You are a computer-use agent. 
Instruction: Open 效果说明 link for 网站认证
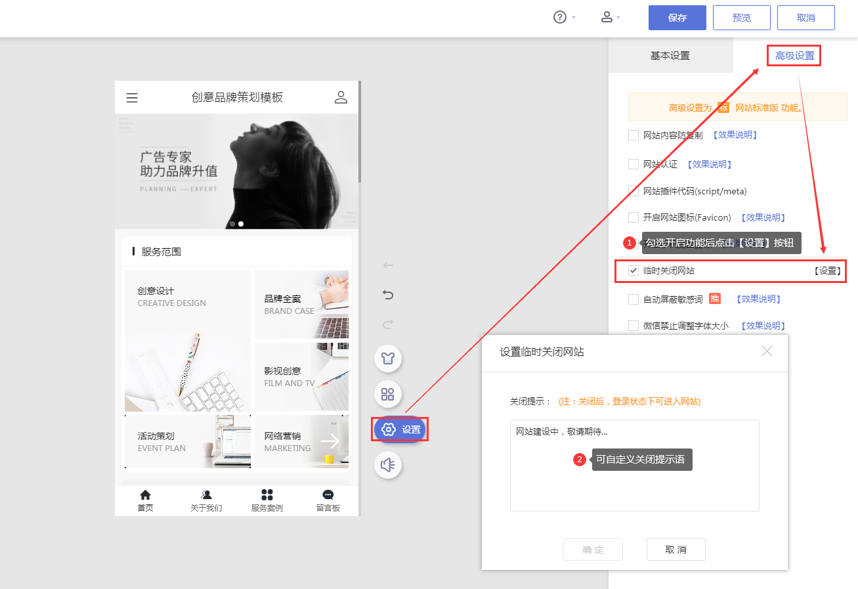710,164
